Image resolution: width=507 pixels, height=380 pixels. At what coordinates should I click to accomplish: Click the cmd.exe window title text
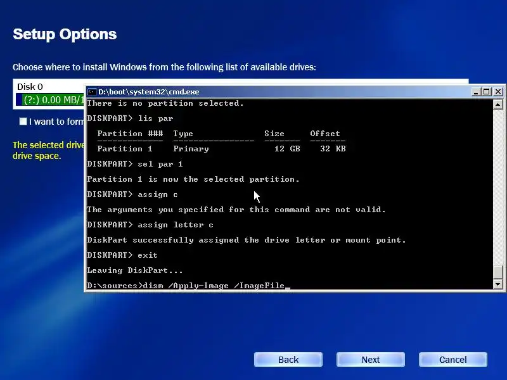(x=149, y=92)
